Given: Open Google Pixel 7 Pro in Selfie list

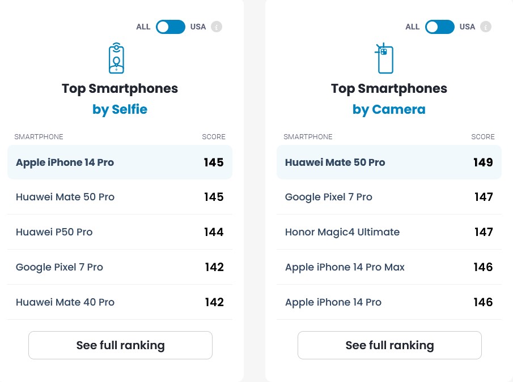Looking at the screenshot, I should click(60, 267).
